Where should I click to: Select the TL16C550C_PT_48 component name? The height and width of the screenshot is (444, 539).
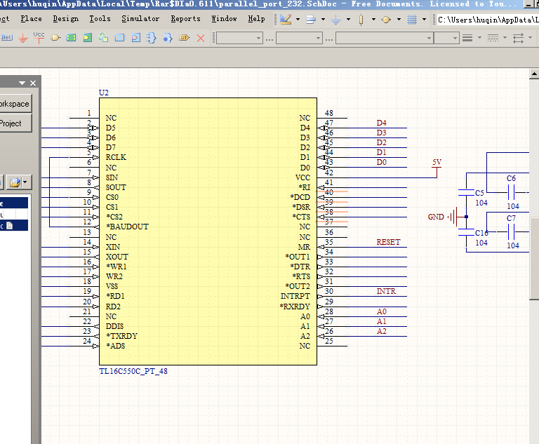(133, 371)
